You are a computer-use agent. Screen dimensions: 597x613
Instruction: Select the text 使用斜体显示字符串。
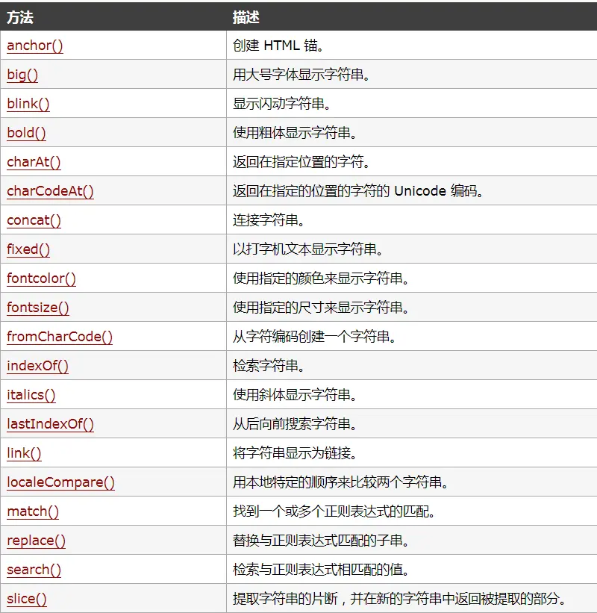[295, 395]
